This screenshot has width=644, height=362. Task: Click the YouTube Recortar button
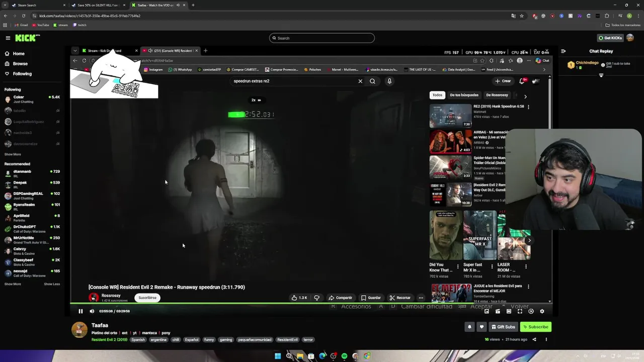tap(400, 298)
